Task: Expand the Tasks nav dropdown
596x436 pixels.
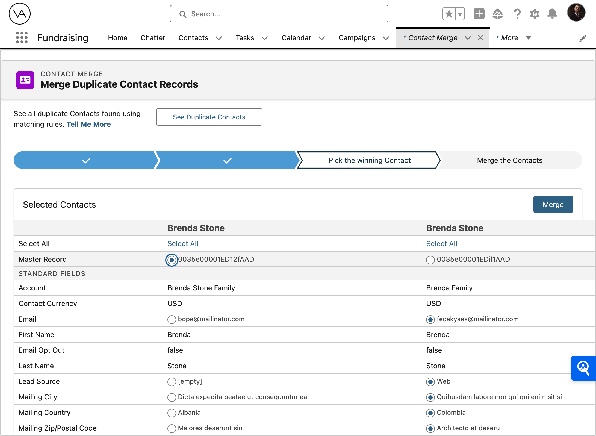Action: click(264, 38)
